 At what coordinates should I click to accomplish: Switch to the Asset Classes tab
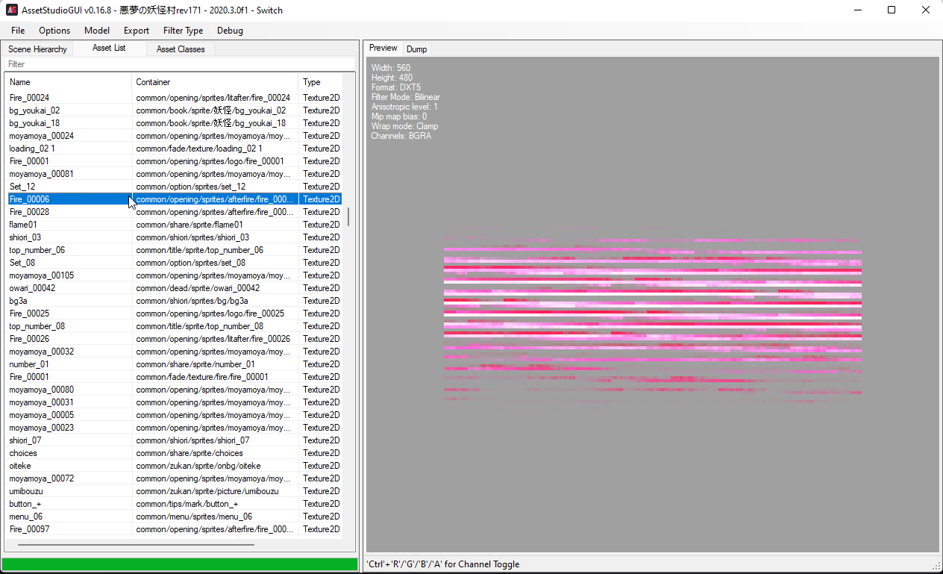181,49
